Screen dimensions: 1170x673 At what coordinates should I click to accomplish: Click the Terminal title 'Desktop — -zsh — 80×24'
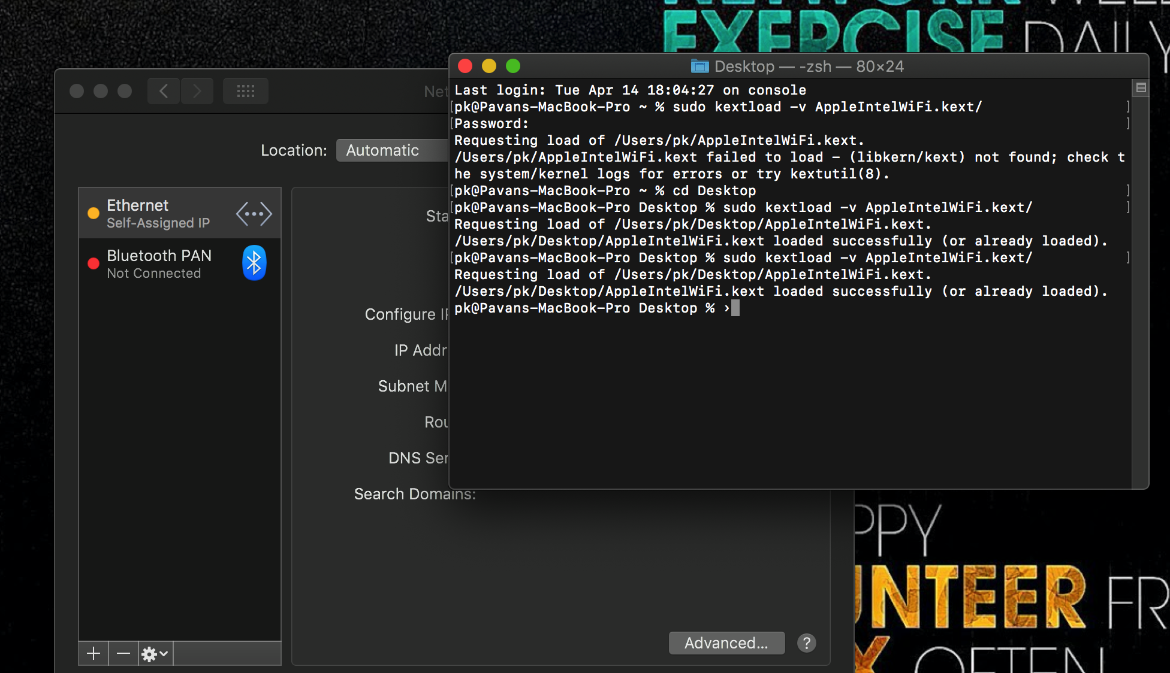click(x=809, y=66)
